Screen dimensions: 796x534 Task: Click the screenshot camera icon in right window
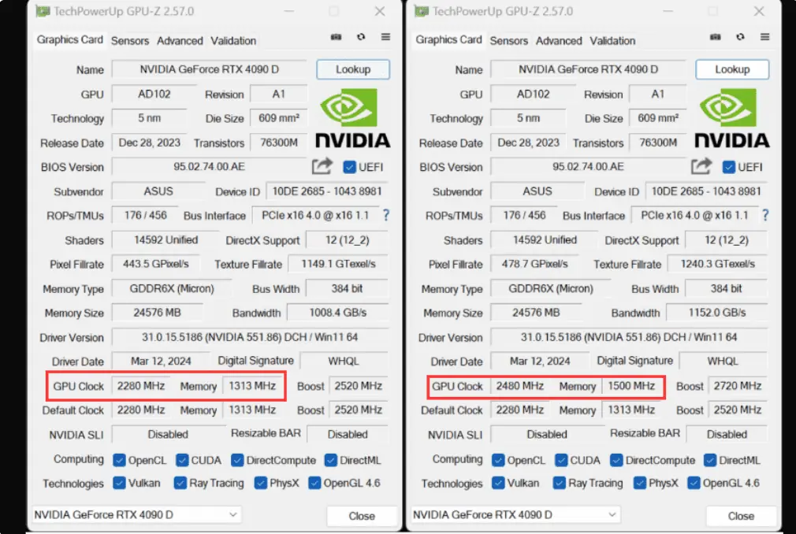coord(715,38)
